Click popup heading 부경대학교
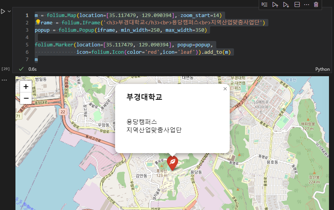This screenshot has height=210, width=334. (x=144, y=97)
